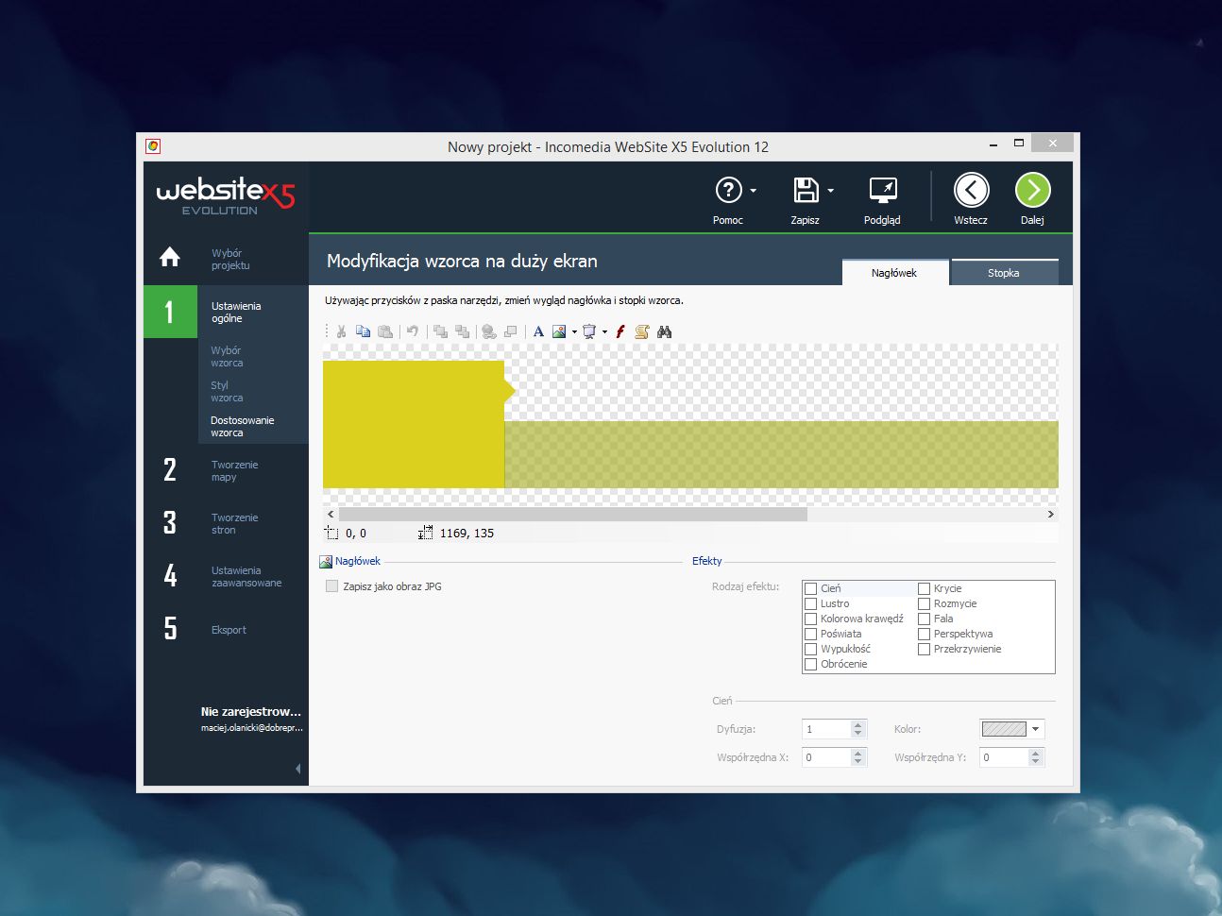Toggle Zapisz jako obraz JPG checkbox
1222x916 pixels.
click(331, 586)
